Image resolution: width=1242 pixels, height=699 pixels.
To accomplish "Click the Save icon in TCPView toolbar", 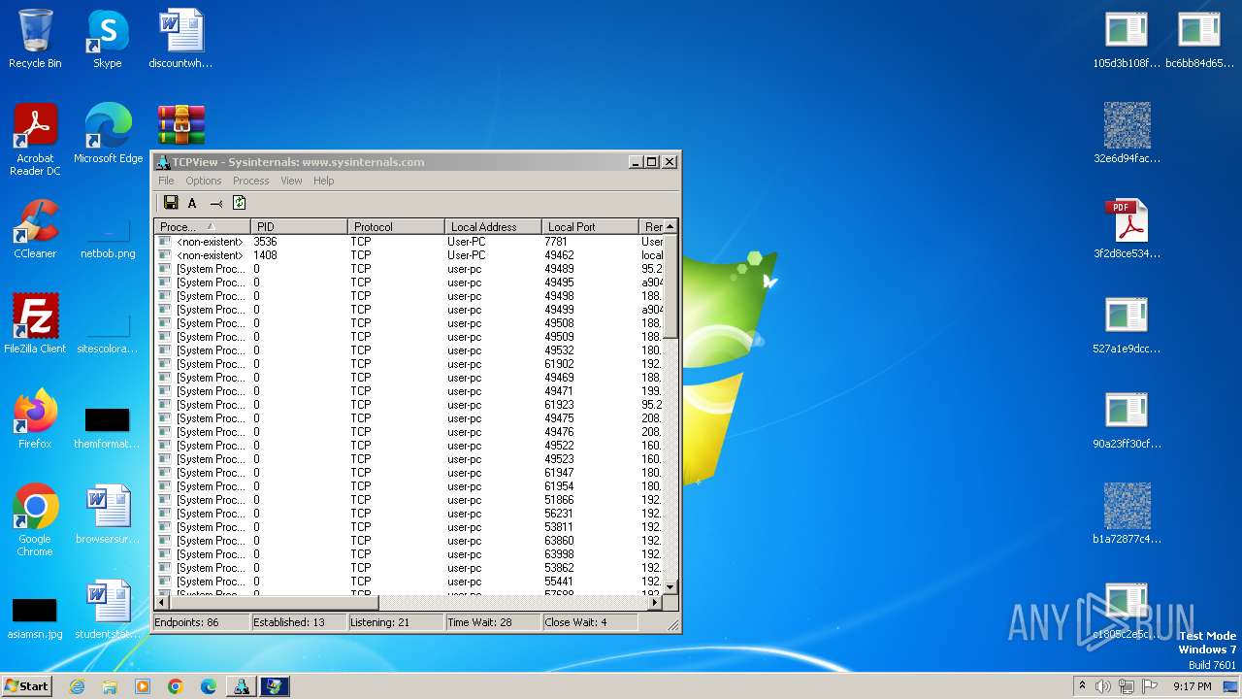I will (171, 203).
